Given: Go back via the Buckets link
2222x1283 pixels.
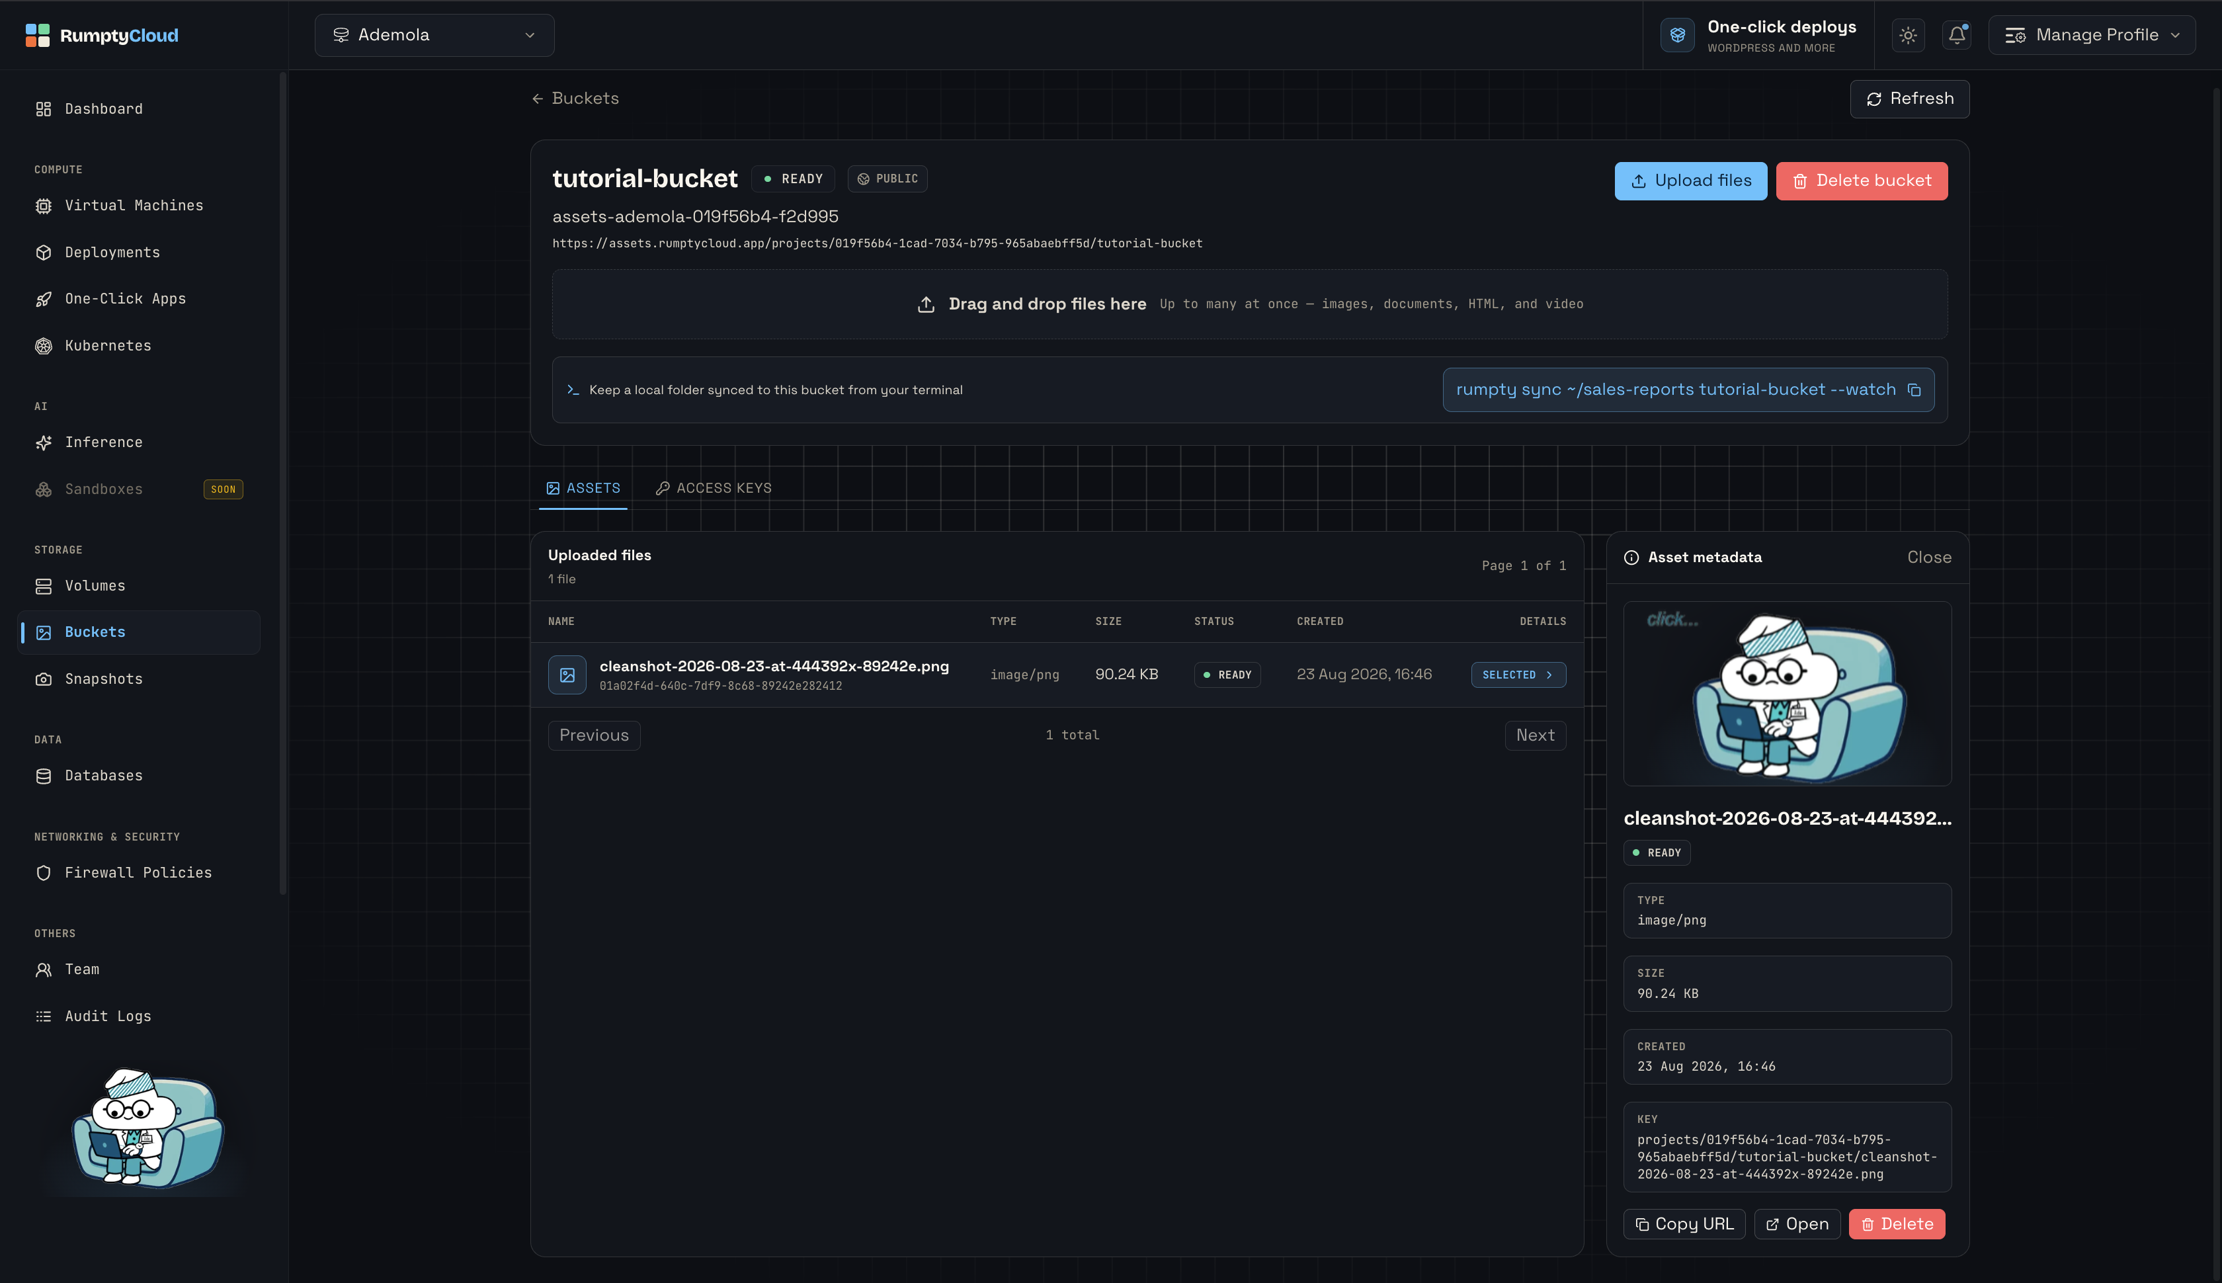Looking at the screenshot, I should pos(575,99).
